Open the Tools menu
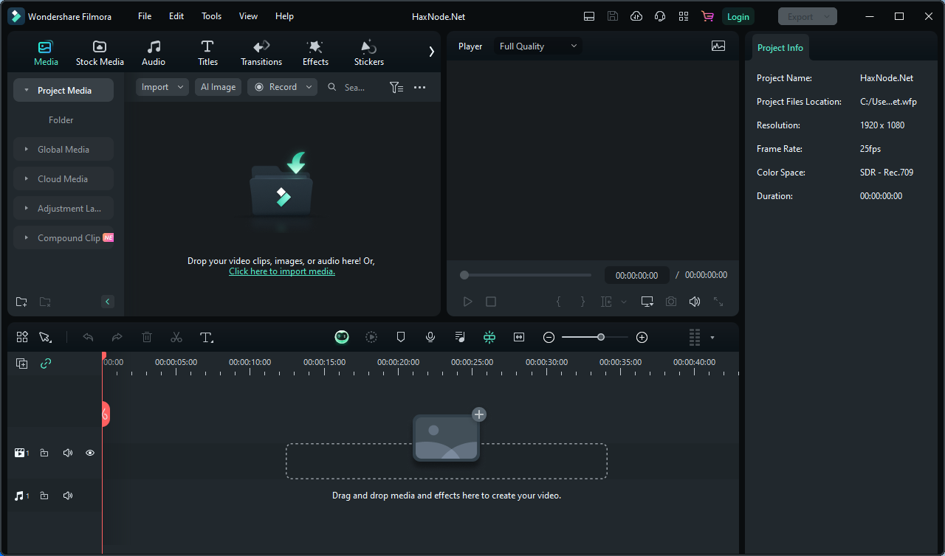Viewport: 945px width, 556px height. [211, 16]
